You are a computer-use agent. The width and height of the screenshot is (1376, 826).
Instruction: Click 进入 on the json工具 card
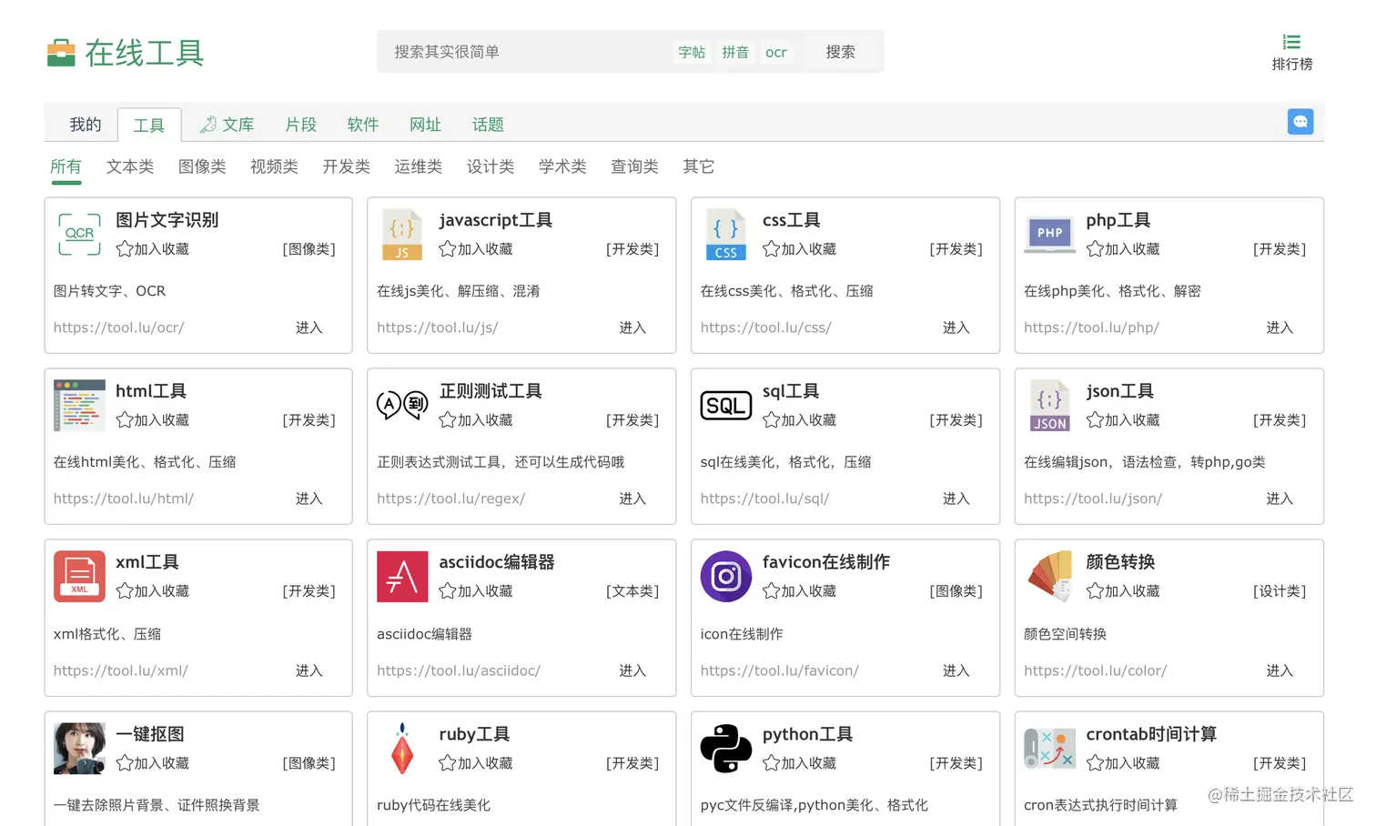point(1280,499)
